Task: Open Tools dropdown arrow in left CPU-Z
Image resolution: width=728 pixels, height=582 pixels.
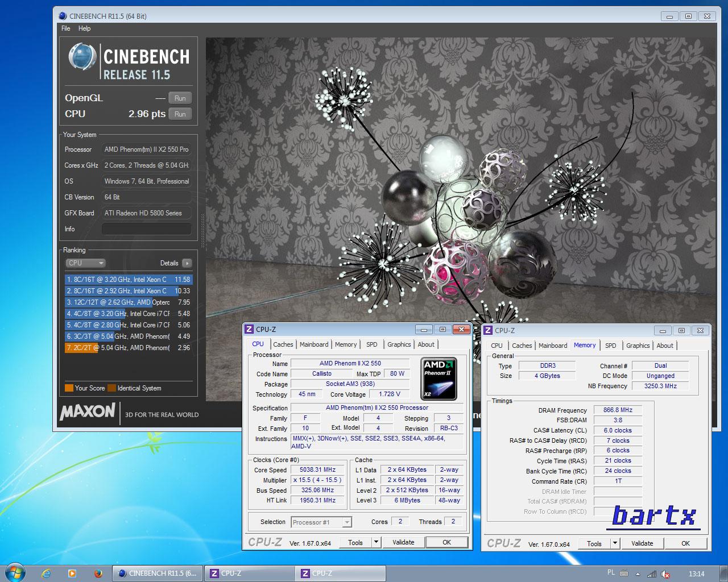Action: 376,542
